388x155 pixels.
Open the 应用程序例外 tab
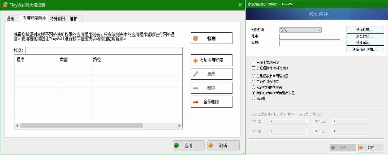tap(34, 18)
